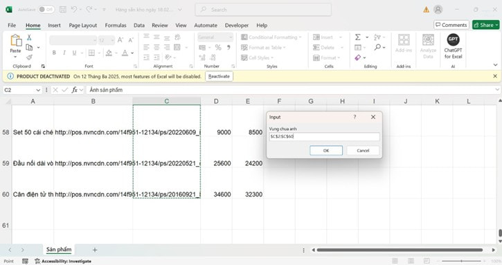Click Cancel in the Input dialog

(x=363, y=150)
